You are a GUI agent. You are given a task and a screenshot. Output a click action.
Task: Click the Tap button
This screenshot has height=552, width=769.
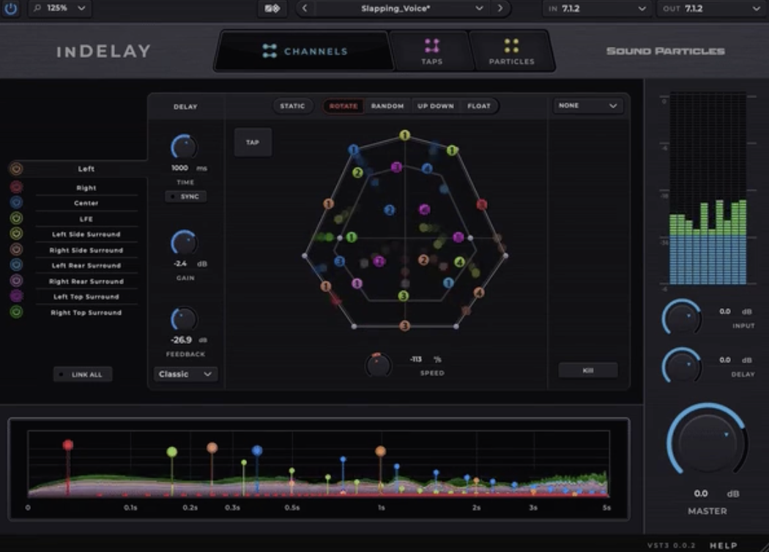(253, 142)
